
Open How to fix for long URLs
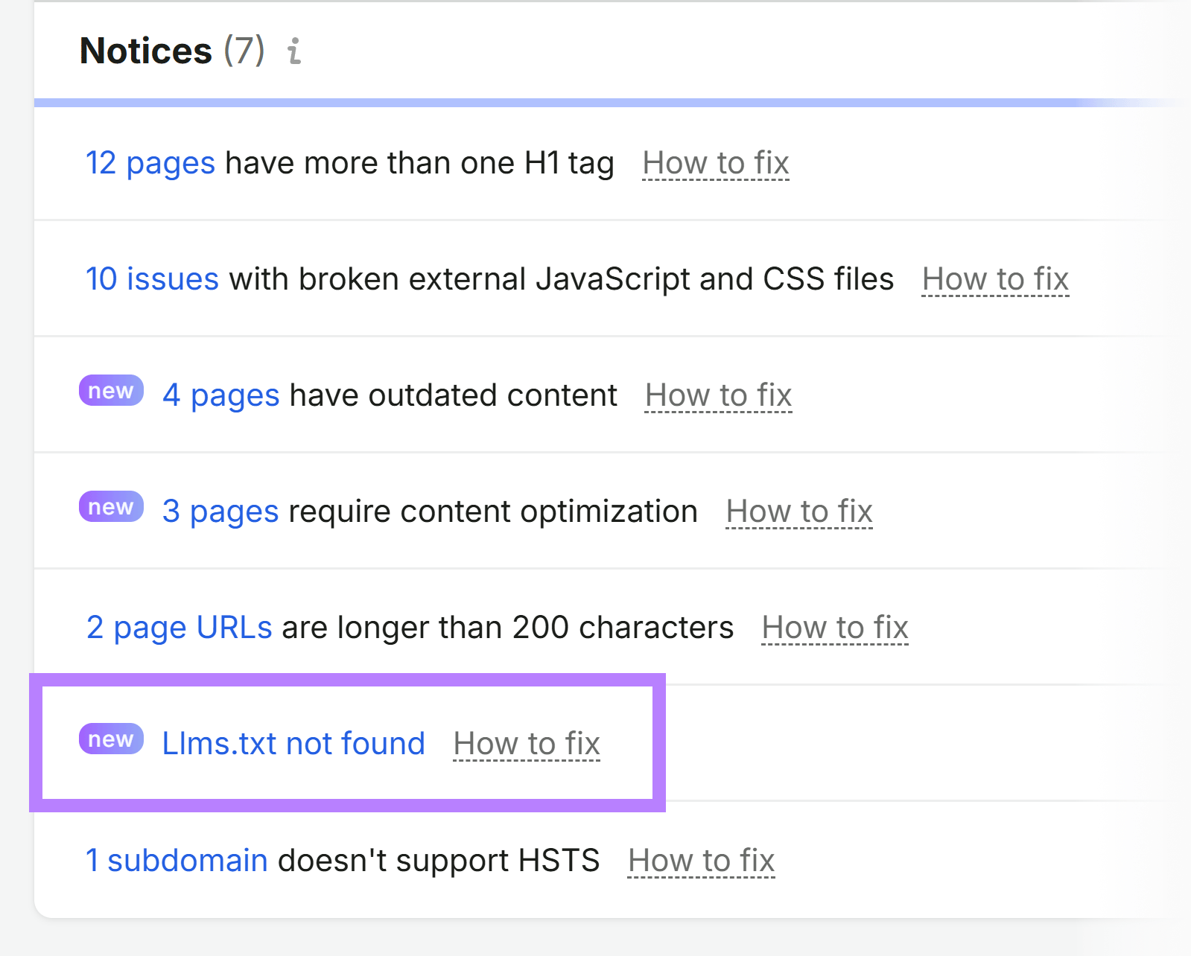(x=835, y=628)
